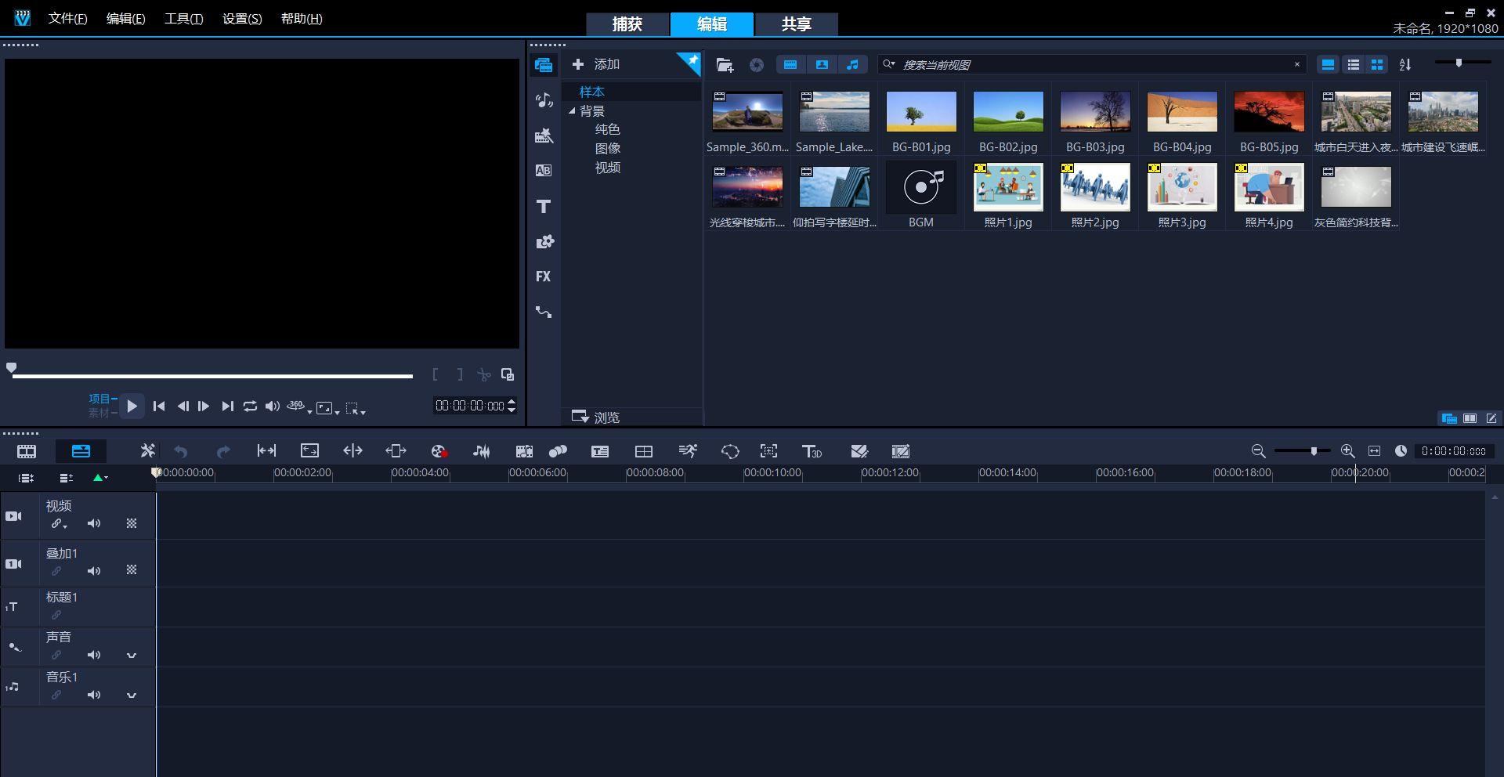Screen dimensions: 1504x777
Task: Switch library to thumbnail view
Action: tap(1376, 65)
